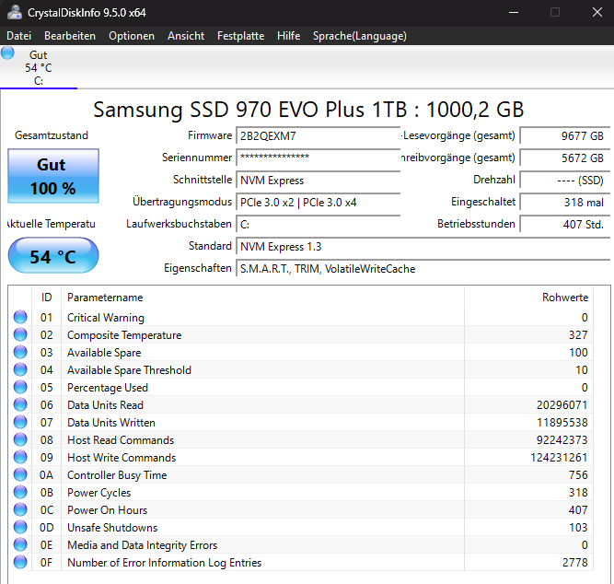Open the Hilfe menu
Image resolution: width=614 pixels, height=584 pixels.
pyautogui.click(x=289, y=36)
